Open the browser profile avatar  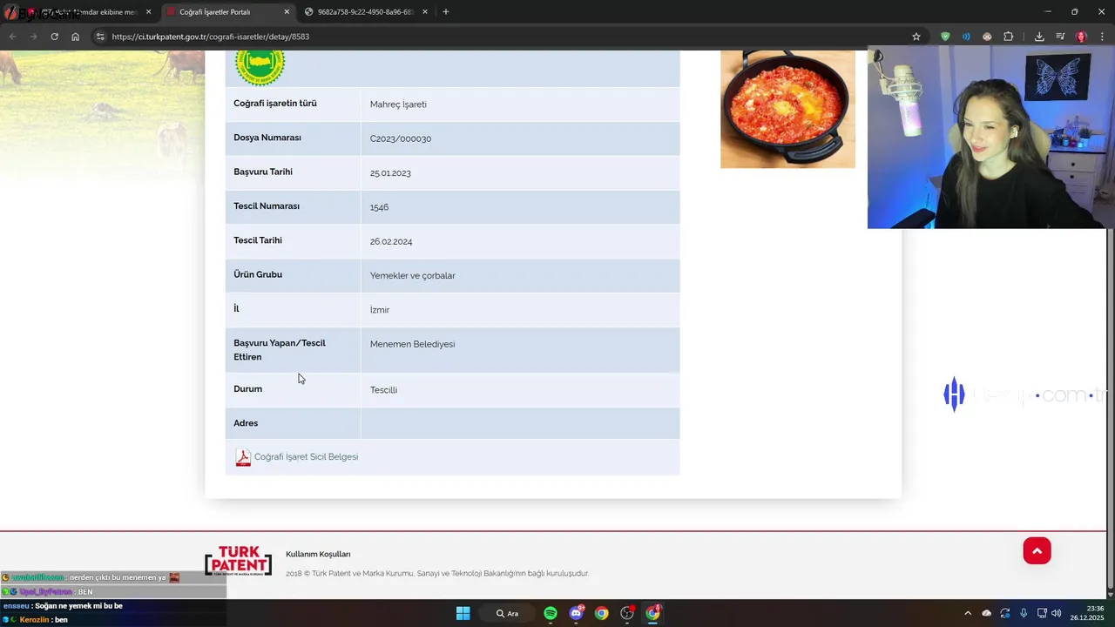[x=1081, y=37]
